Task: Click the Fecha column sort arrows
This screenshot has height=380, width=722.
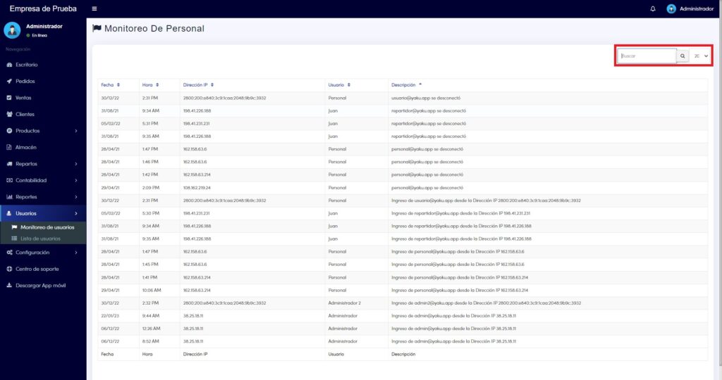Action: point(118,85)
